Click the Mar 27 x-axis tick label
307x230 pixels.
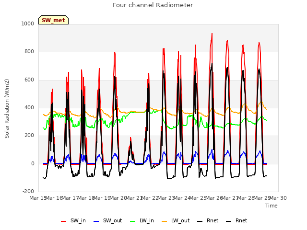click(x=230, y=198)
